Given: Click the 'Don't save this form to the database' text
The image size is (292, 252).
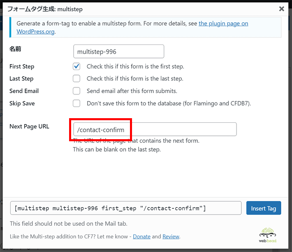Looking at the screenshot, I should pos(169,103).
